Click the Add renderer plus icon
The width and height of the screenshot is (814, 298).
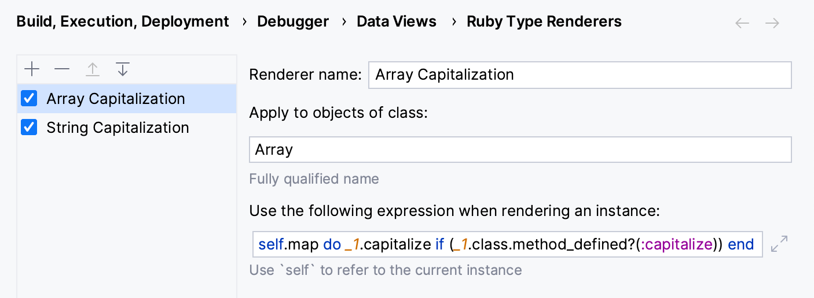point(32,70)
